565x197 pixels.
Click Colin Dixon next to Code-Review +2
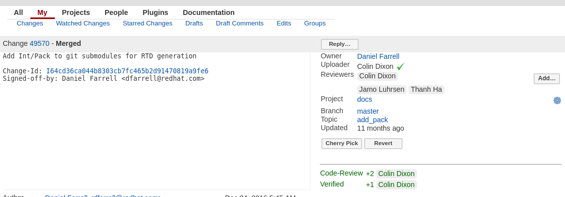397,174
